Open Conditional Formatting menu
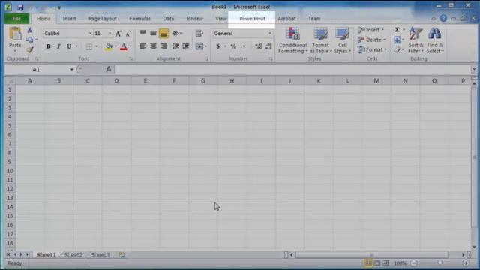This screenshot has width=480, height=270. coord(292,40)
